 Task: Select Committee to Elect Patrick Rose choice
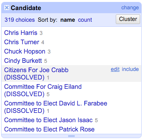(x=49, y=129)
